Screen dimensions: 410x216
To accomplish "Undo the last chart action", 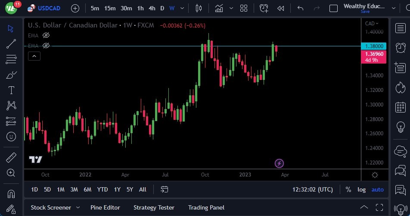I will tap(301, 8).
